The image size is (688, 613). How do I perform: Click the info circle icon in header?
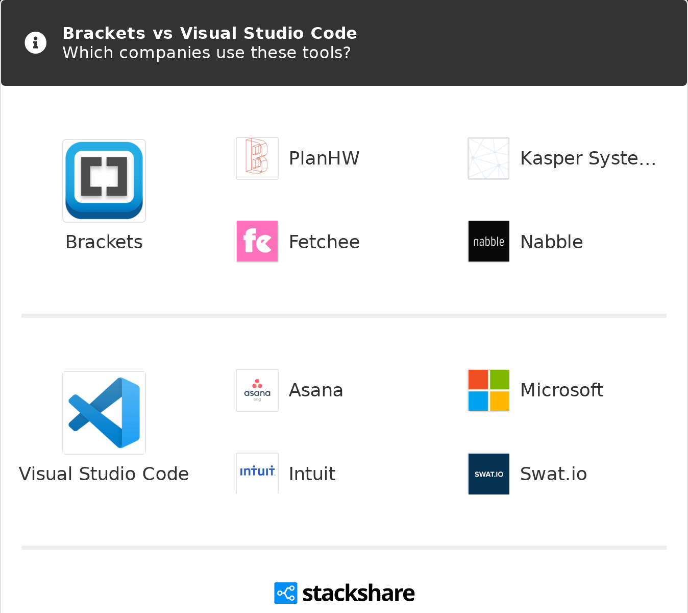tap(36, 43)
